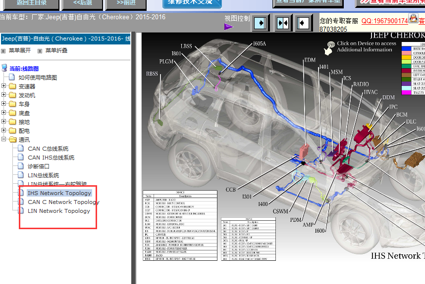Viewport: 425px width, 284px height.
Task: Click the middle view control split-arrows button
Action: click(x=283, y=23)
